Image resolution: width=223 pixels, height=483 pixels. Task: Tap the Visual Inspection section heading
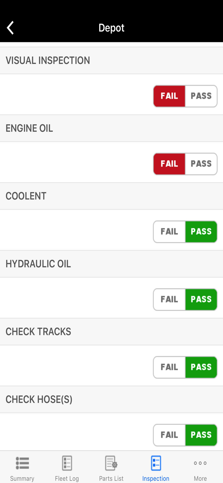[x=48, y=61]
